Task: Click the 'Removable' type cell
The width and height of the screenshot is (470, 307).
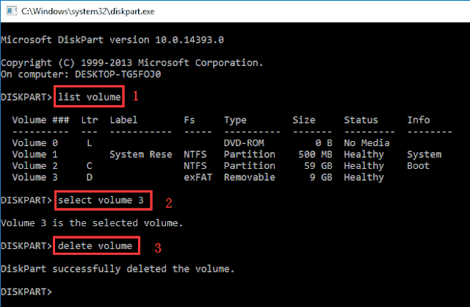Action: click(250, 177)
